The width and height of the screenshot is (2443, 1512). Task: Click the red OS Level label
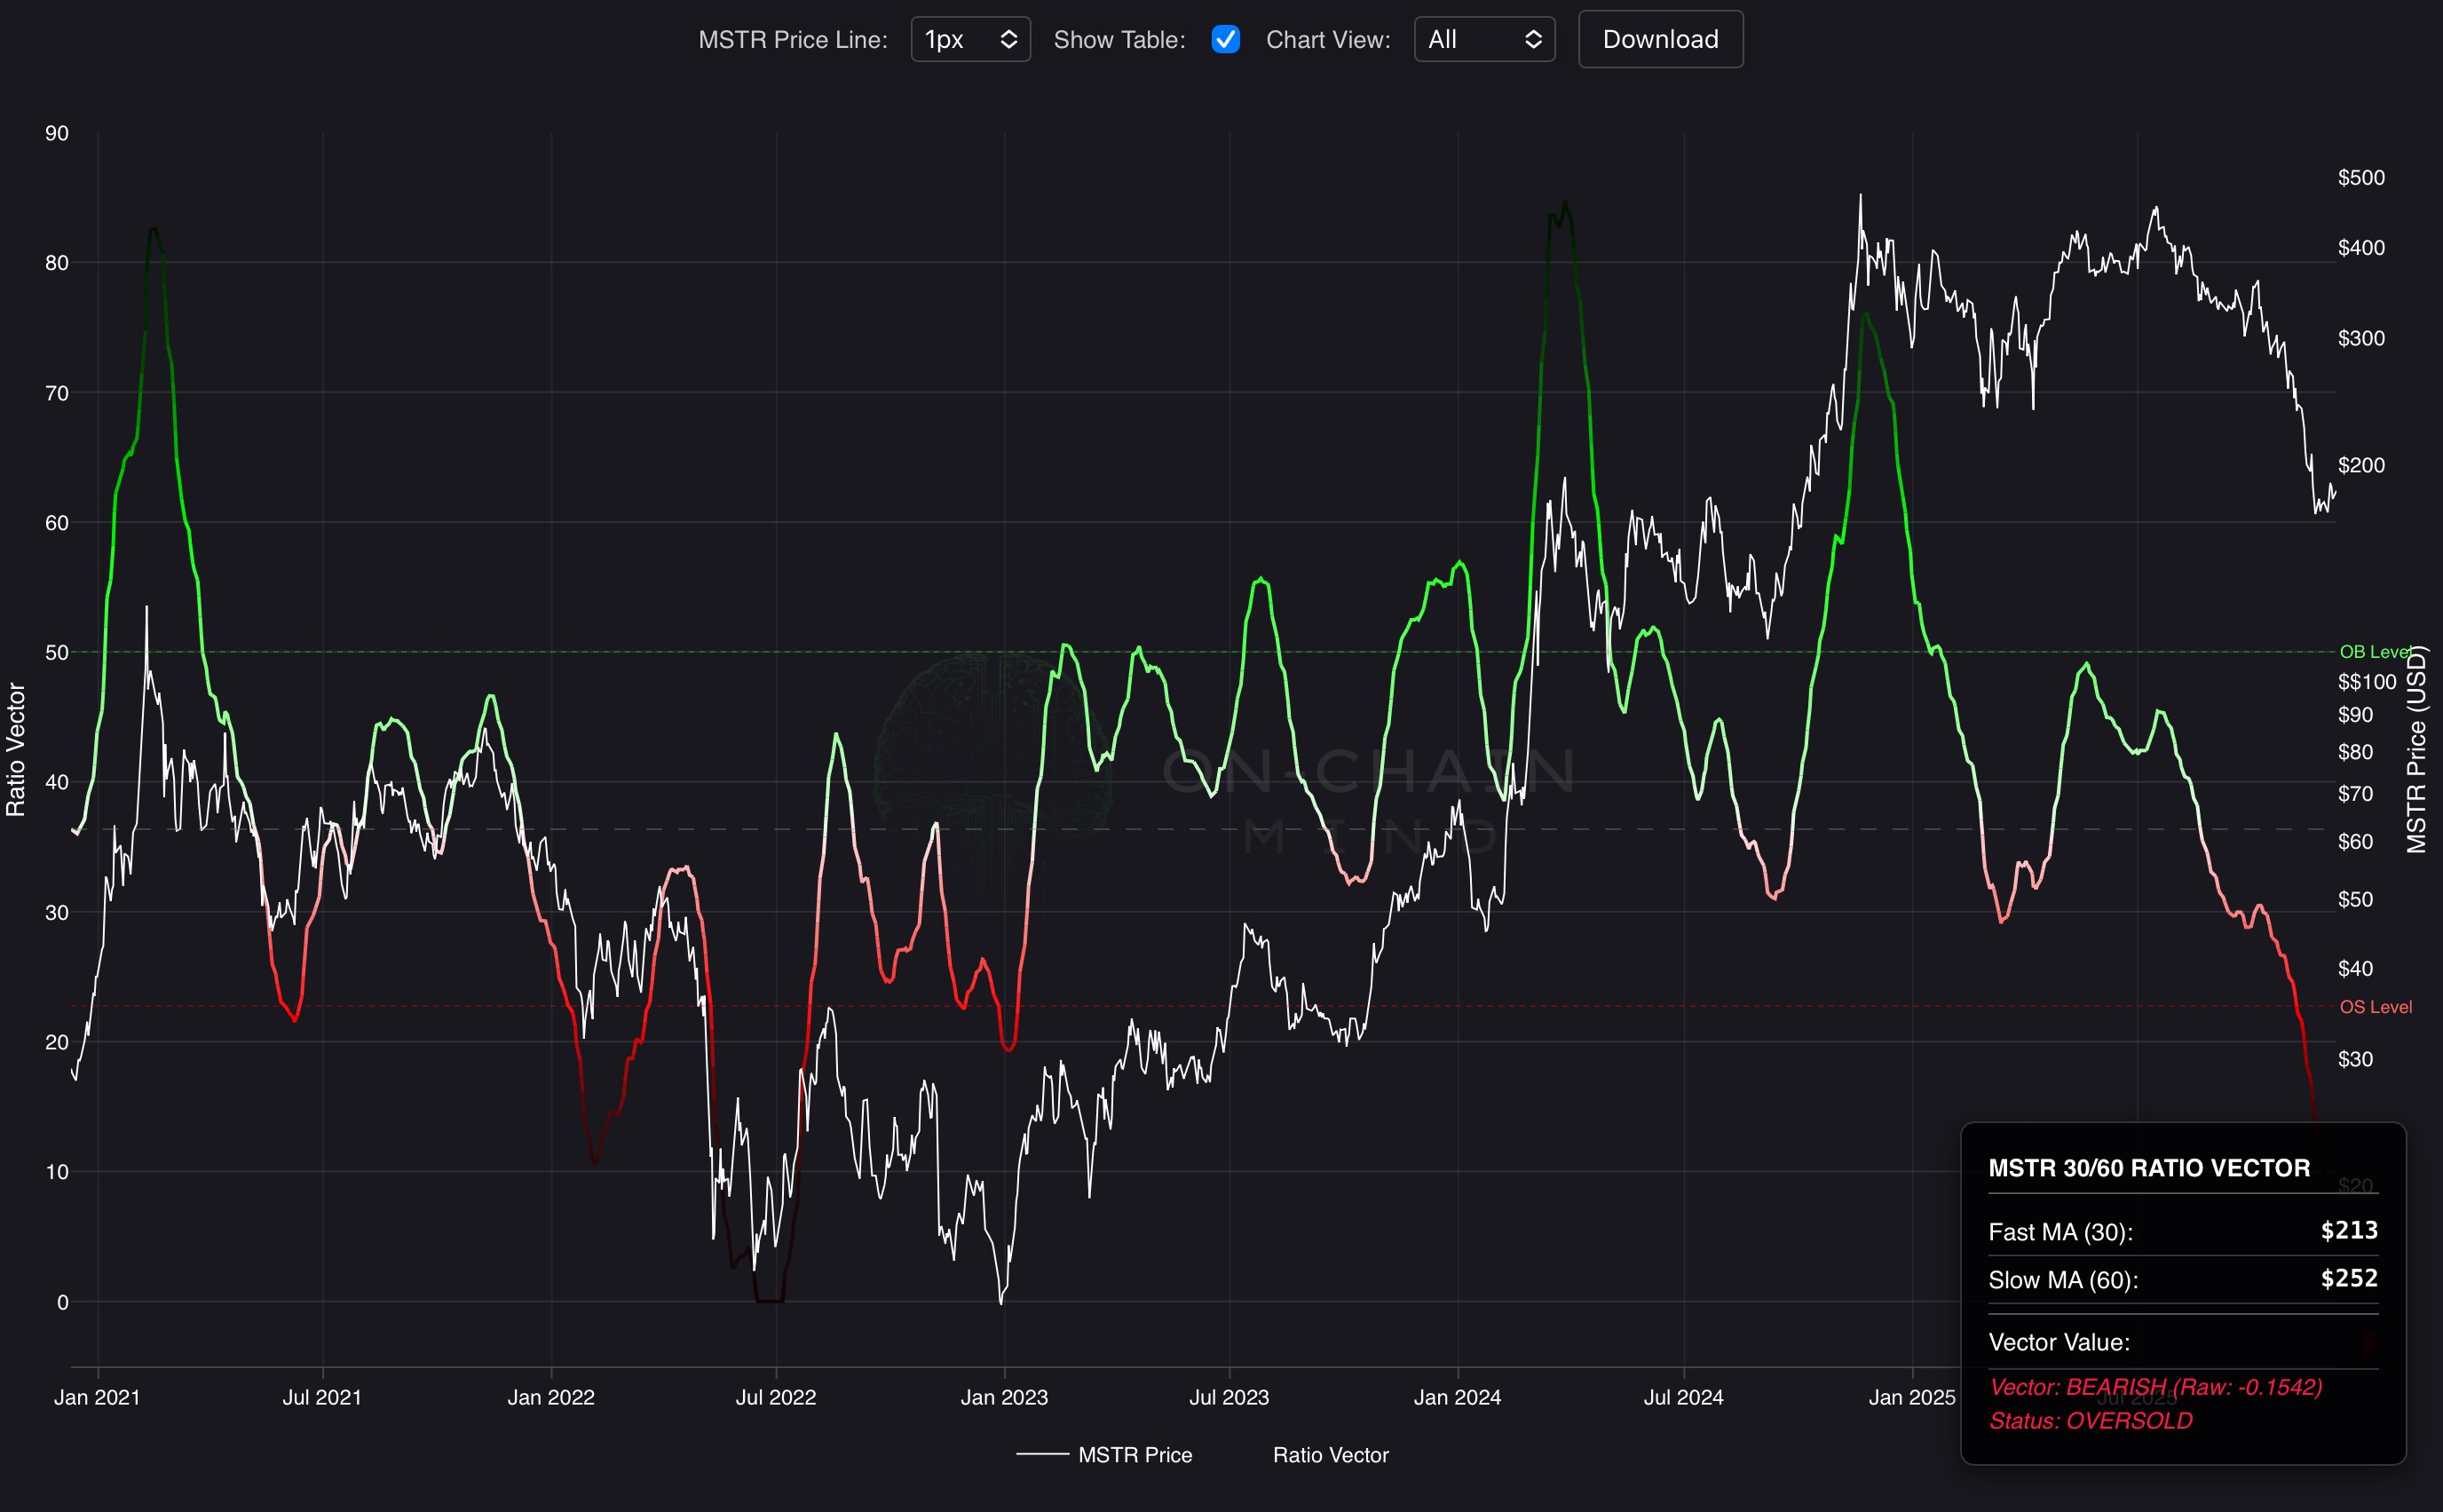tap(2375, 1007)
